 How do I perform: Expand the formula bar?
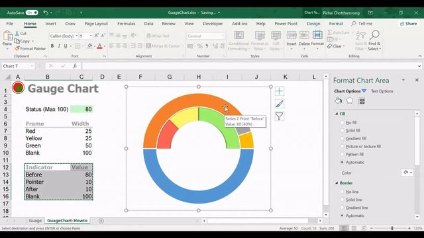pos(419,66)
